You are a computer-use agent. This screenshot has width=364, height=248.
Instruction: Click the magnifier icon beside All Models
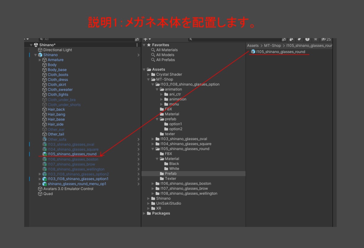[x=153, y=55]
